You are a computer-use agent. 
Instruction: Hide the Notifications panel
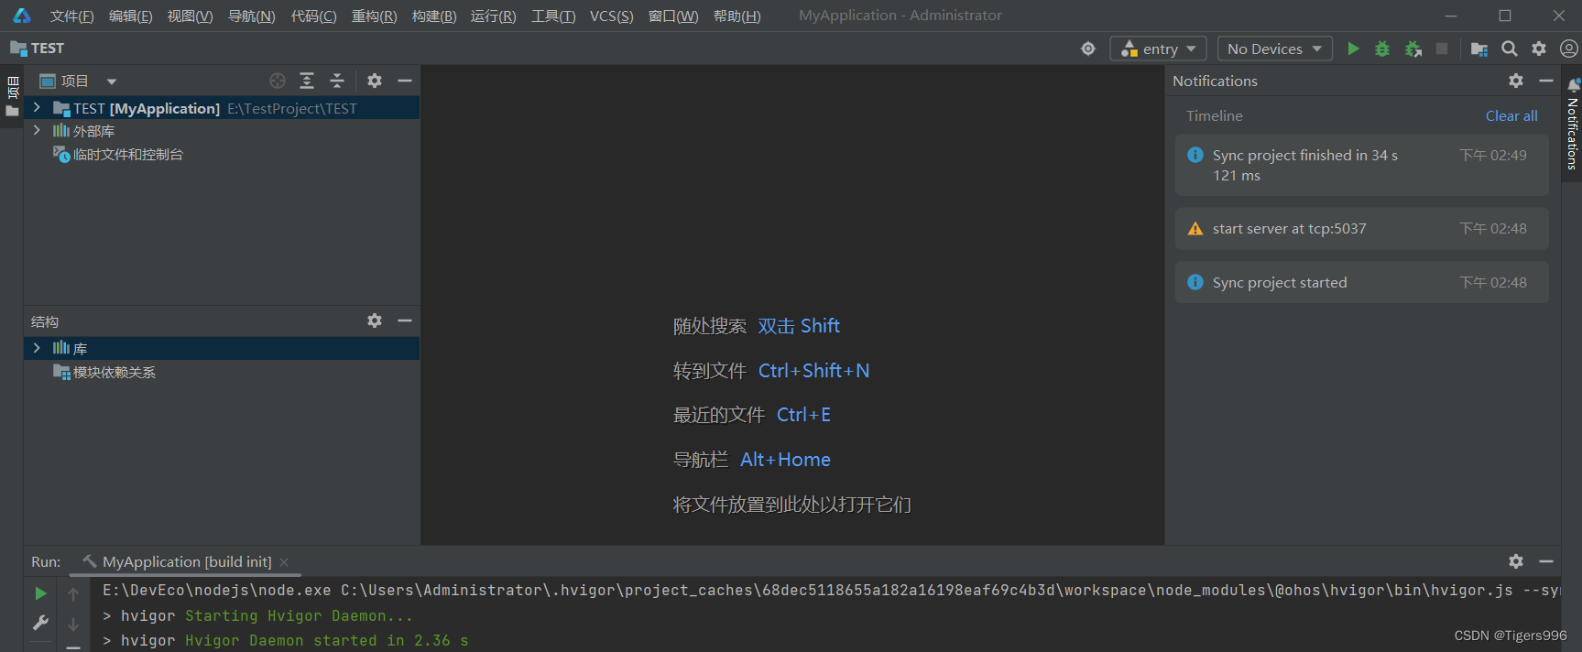point(1546,81)
